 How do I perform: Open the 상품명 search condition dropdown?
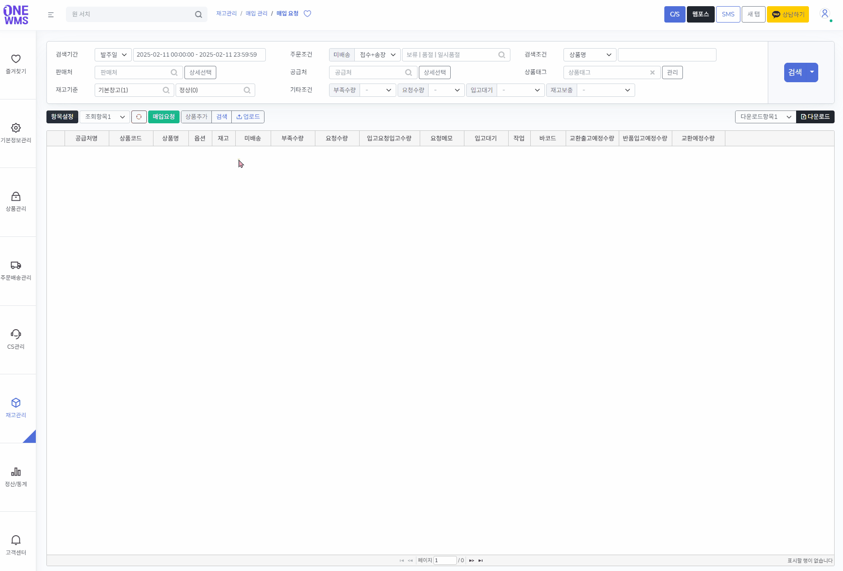click(590, 55)
